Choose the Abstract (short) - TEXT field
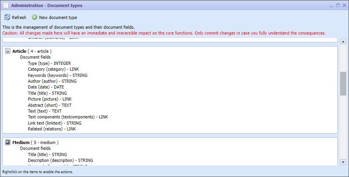The image size is (349, 177). pyautogui.click(x=50, y=105)
